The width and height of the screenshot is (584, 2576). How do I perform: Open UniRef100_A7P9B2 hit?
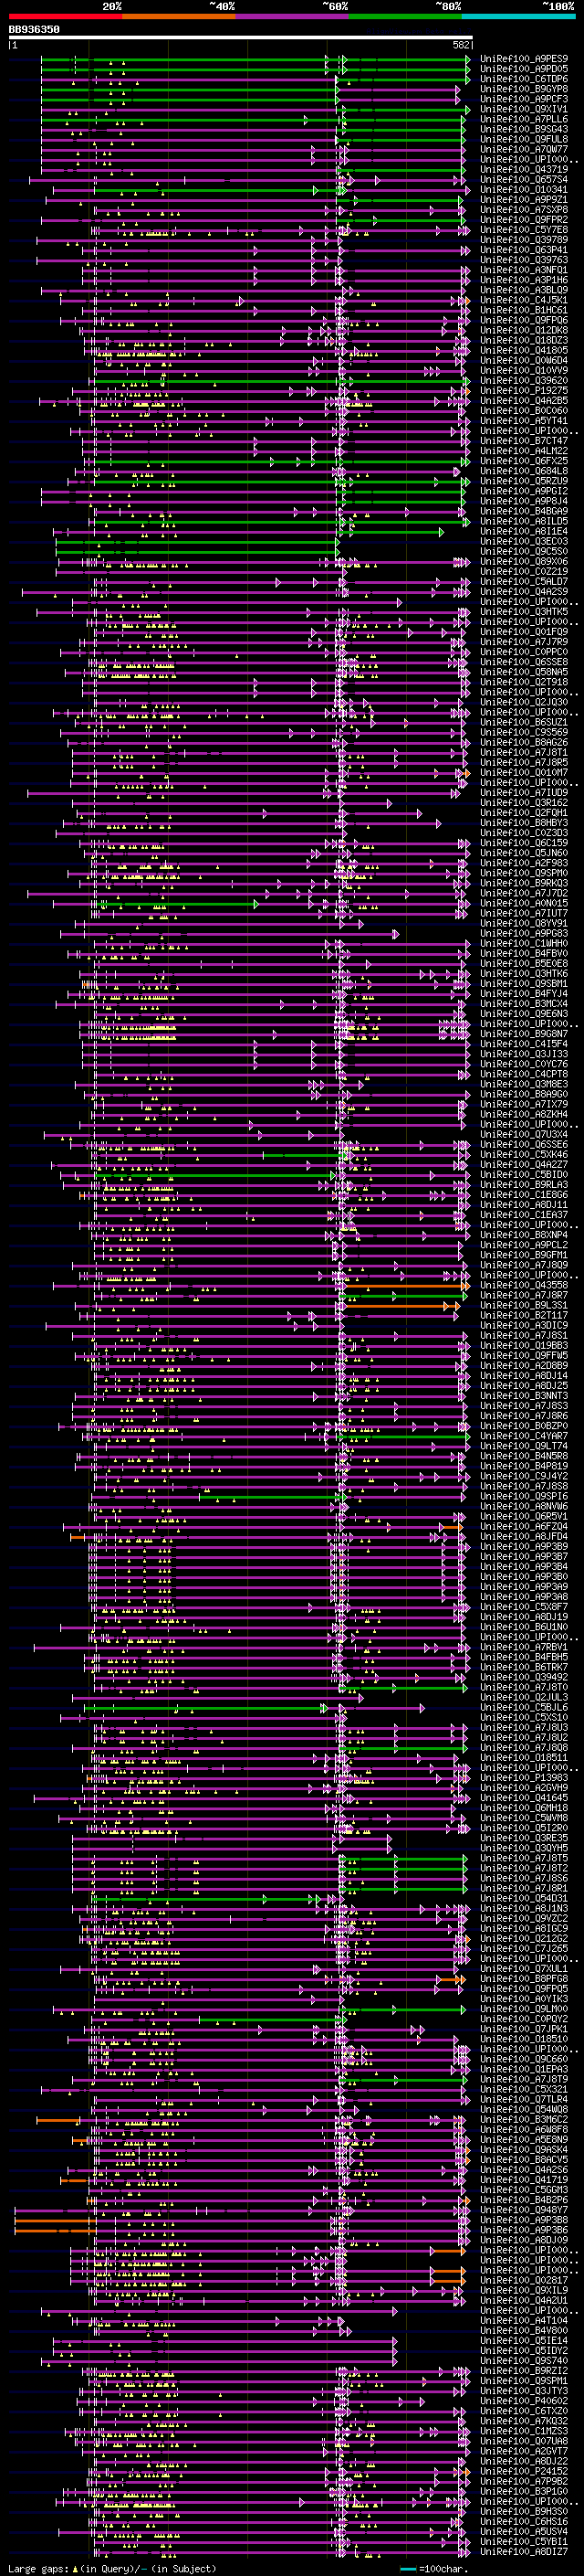pos(524,2483)
